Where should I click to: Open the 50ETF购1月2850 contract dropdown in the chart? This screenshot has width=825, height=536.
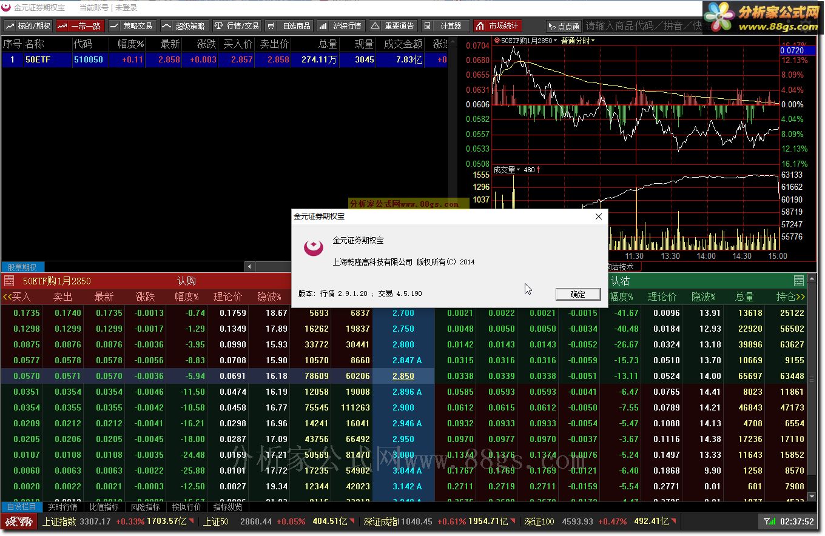coord(526,41)
